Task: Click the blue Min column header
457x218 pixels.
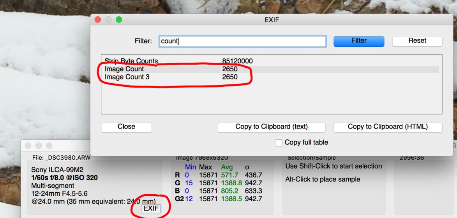Action: pos(190,167)
